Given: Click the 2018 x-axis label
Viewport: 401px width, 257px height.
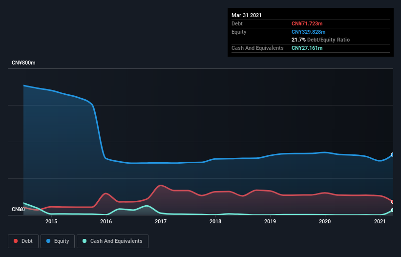Looking at the screenshot, I should coord(215,221).
